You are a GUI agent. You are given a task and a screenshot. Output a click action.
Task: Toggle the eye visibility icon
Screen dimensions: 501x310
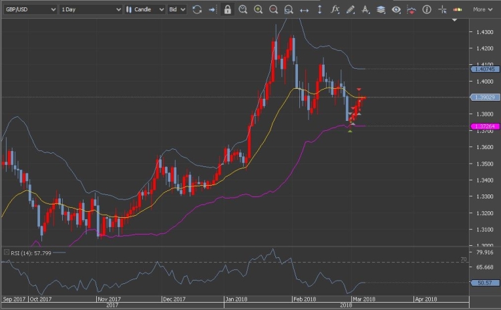(x=396, y=9)
